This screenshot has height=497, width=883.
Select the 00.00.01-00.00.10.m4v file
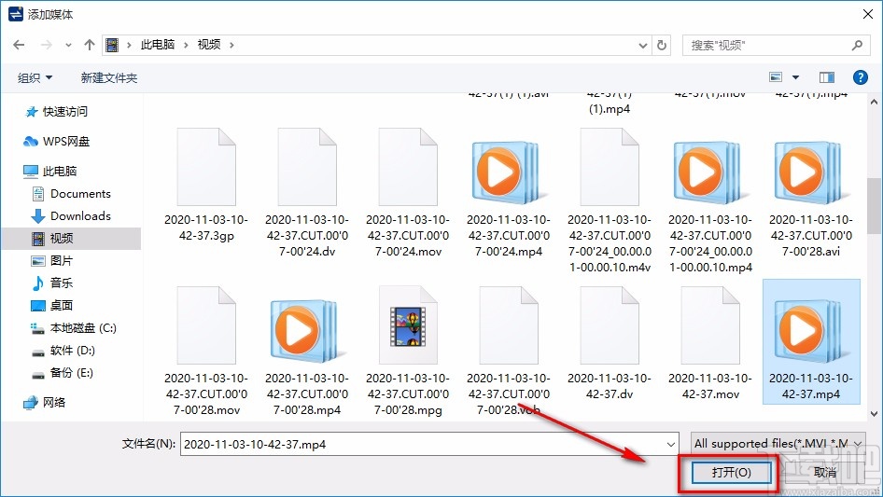pos(610,200)
